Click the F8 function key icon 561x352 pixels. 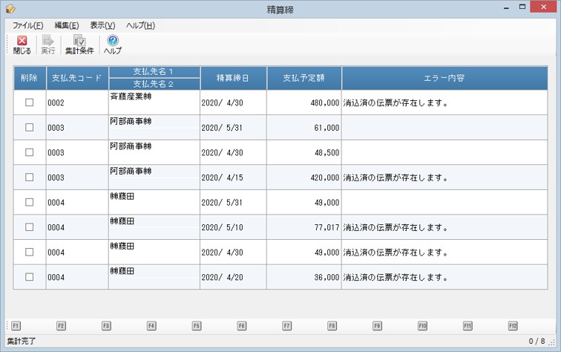[332, 325]
